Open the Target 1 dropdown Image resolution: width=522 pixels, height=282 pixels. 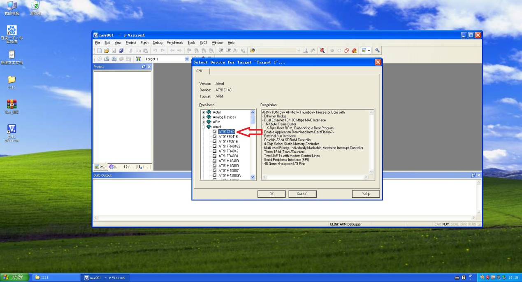click(187, 59)
